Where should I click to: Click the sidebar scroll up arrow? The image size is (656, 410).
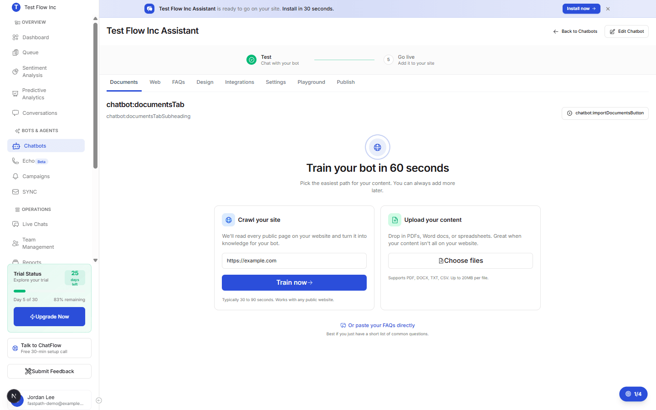pyautogui.click(x=95, y=19)
